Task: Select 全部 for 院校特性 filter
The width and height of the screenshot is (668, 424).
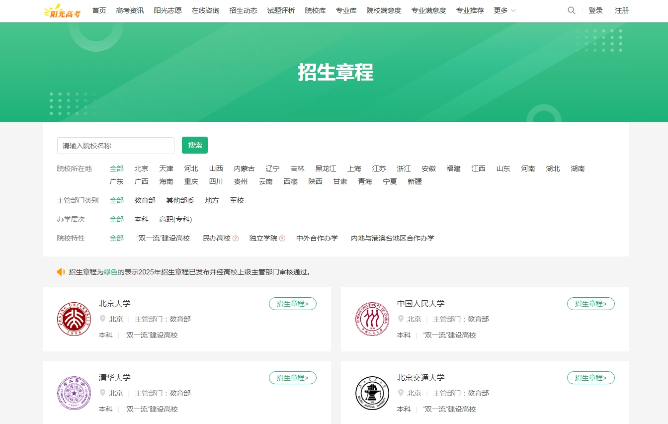Action: click(x=117, y=239)
